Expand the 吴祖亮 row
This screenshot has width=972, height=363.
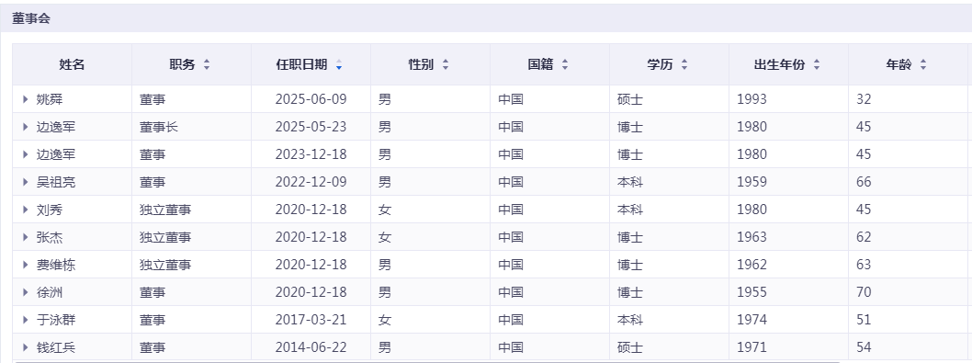[x=26, y=182]
